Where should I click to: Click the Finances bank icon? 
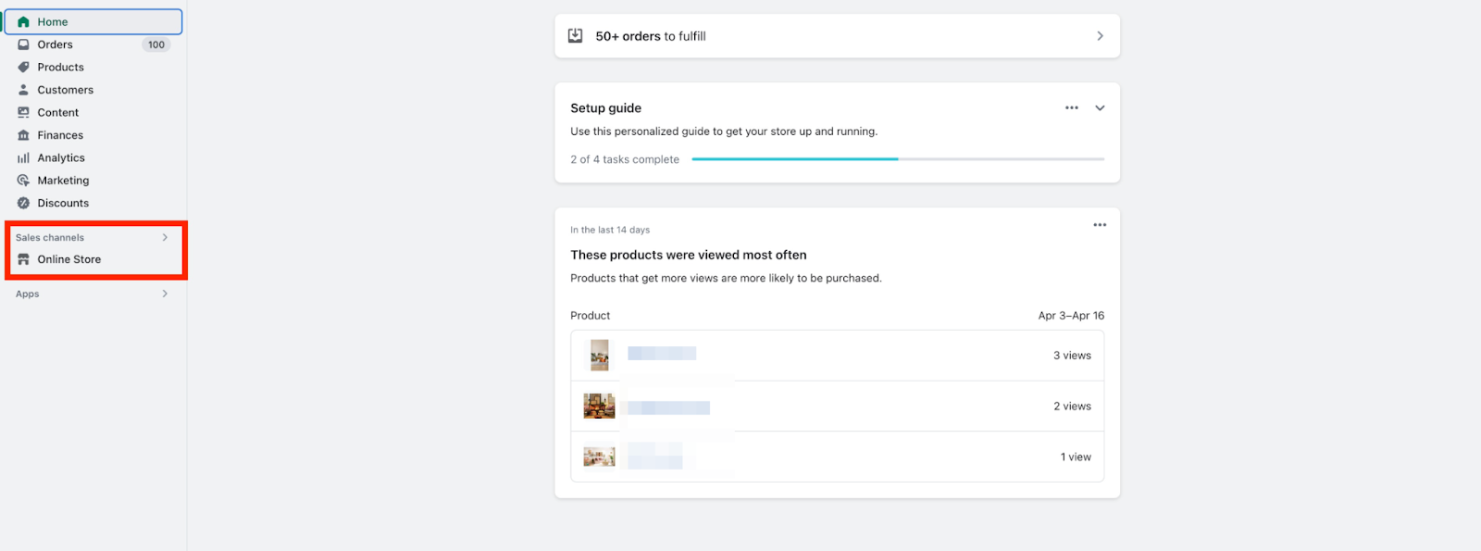pos(24,135)
